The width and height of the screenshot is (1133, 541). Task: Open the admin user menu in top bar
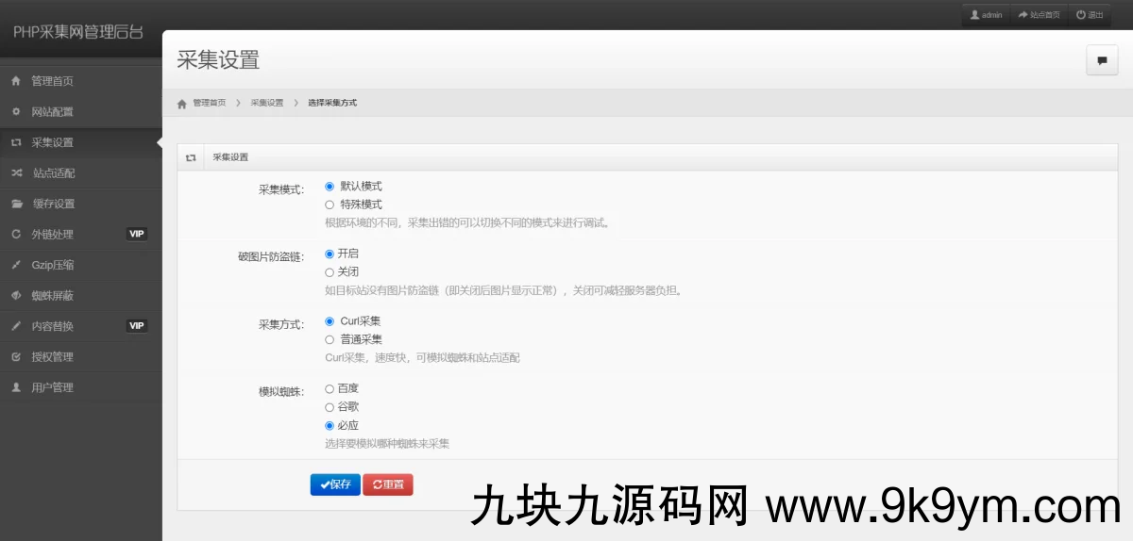coord(987,15)
